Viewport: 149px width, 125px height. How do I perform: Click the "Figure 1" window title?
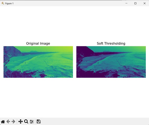coord(9,3)
